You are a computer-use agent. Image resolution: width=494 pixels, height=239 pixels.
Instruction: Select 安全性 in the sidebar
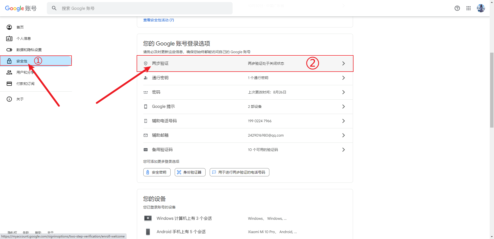pos(36,61)
